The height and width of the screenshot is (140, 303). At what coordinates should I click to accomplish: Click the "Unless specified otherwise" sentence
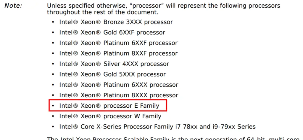tap(163, 6)
